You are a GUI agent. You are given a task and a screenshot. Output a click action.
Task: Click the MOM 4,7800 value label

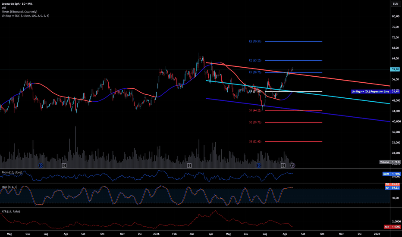(x=392, y=174)
